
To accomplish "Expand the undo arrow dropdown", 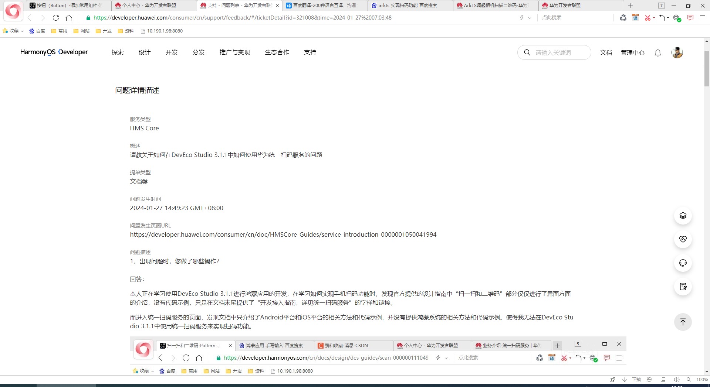I will click(x=668, y=18).
